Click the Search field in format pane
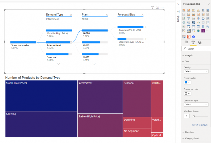This screenshot has height=143, width=211. 196,49
